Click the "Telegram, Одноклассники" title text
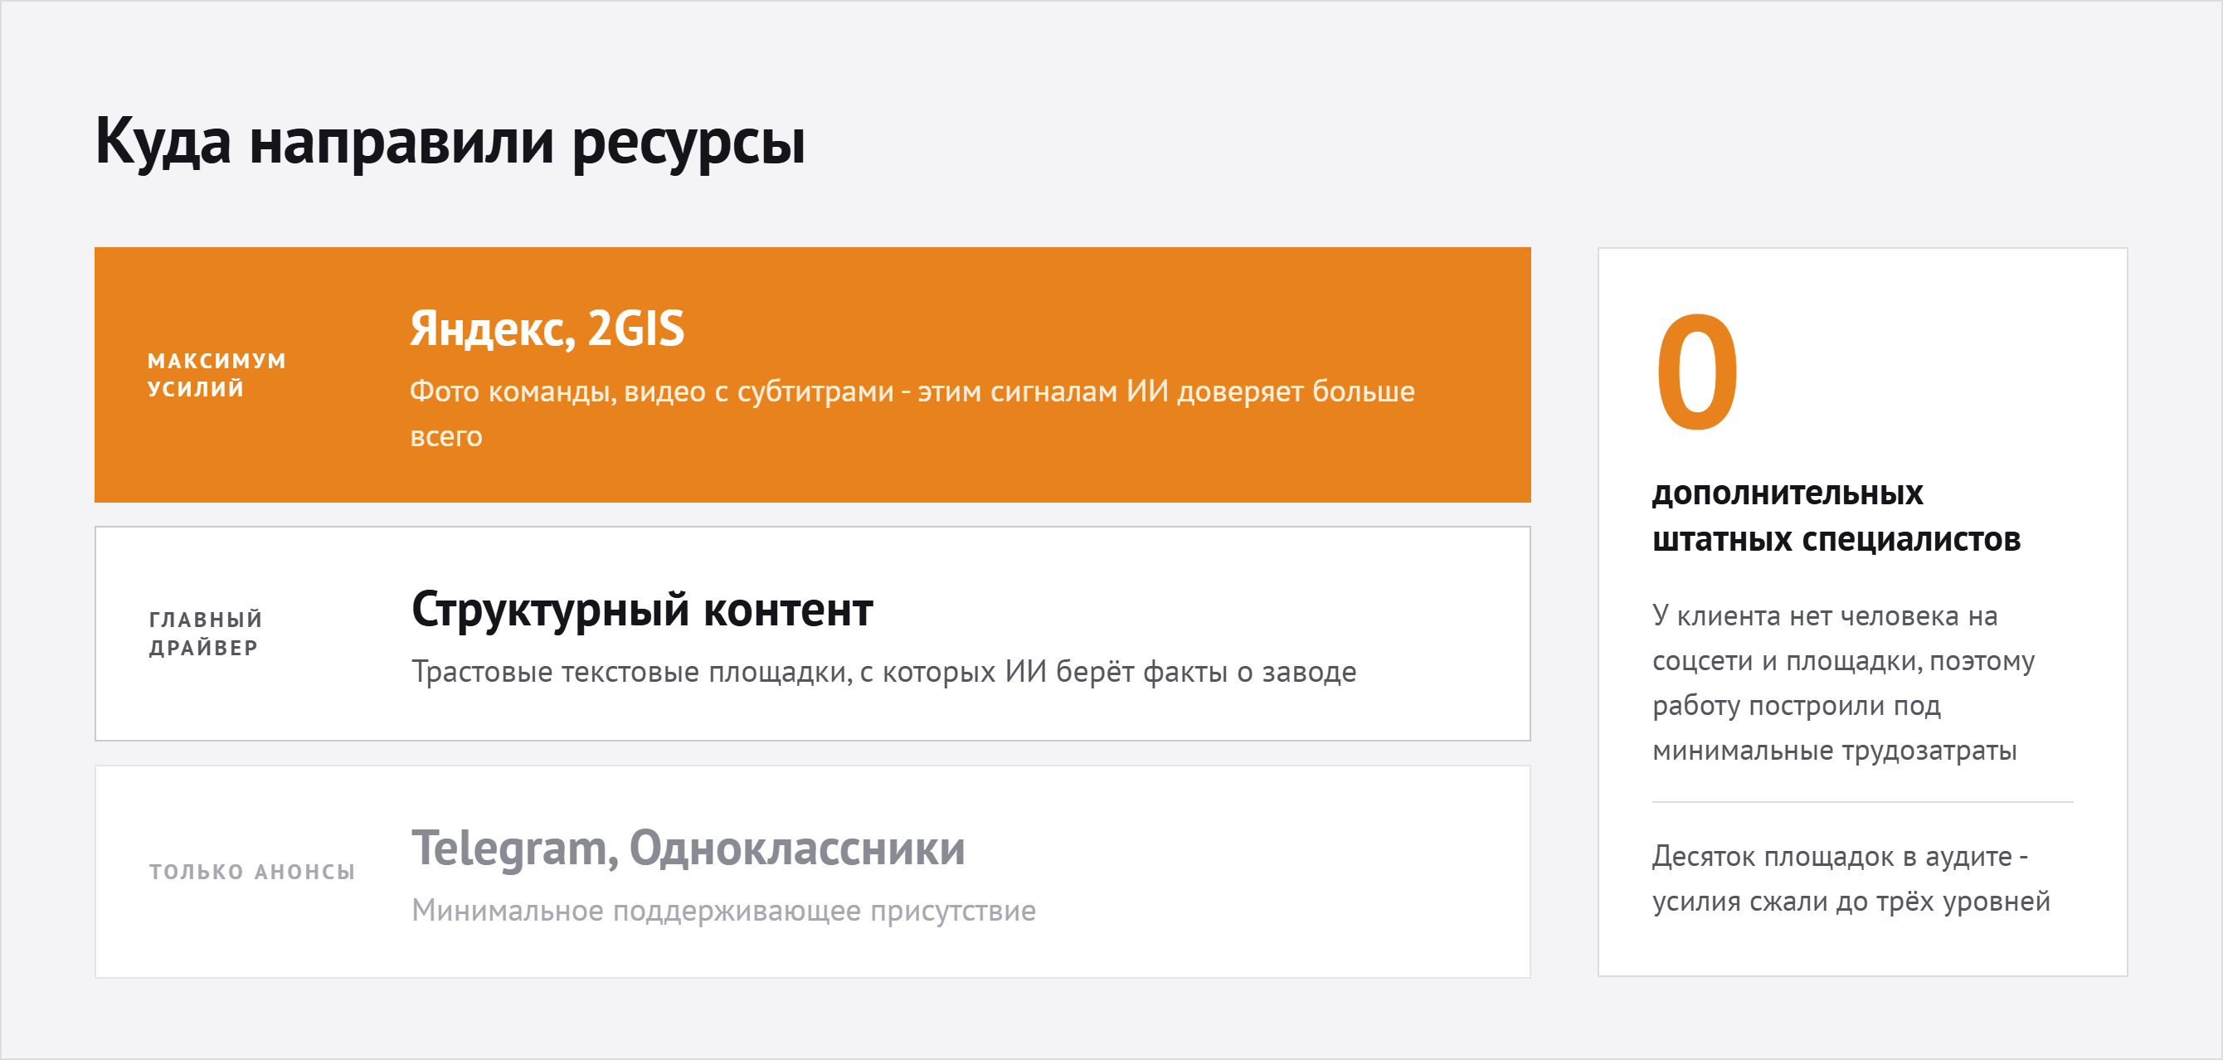Viewport: 2223px width, 1060px height. pos(688,848)
